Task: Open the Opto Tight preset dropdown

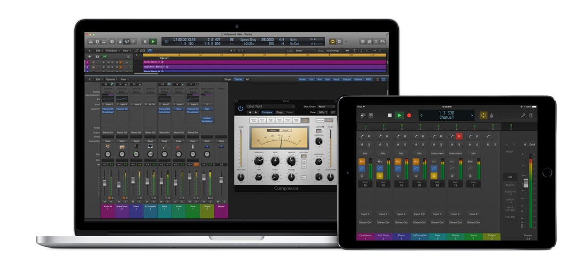Action: 271,106
